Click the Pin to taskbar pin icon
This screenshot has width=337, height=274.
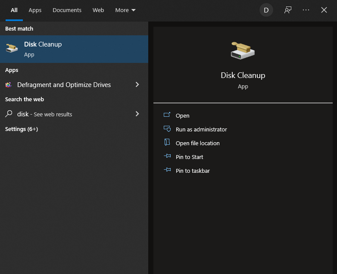(x=167, y=170)
